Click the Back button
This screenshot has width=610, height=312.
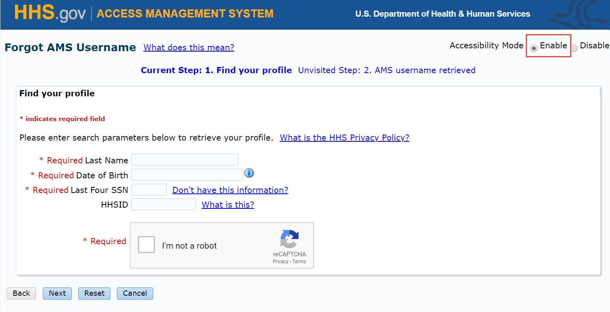21,293
